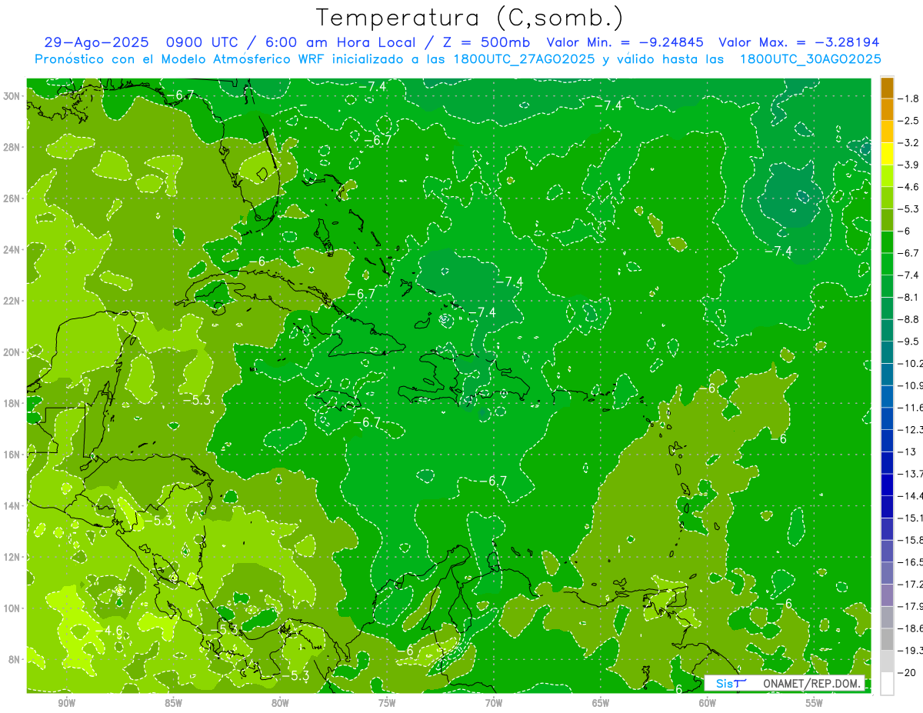Click the 'Valor Min. = -9.24845' readout
Screen dimensions: 923x713
tap(626, 42)
